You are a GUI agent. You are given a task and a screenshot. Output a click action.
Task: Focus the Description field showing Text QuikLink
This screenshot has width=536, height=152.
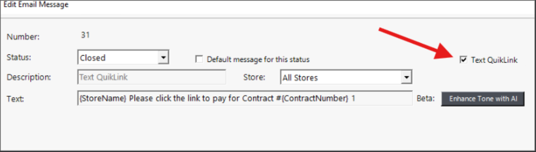(x=152, y=77)
